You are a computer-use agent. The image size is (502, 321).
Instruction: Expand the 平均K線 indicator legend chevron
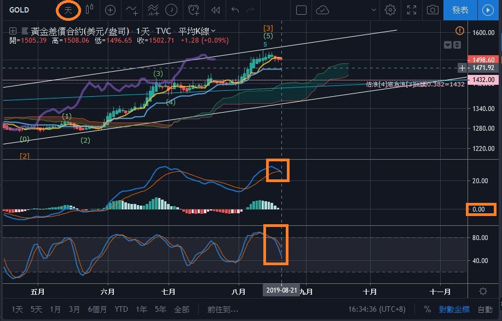pyautogui.click(x=214, y=31)
